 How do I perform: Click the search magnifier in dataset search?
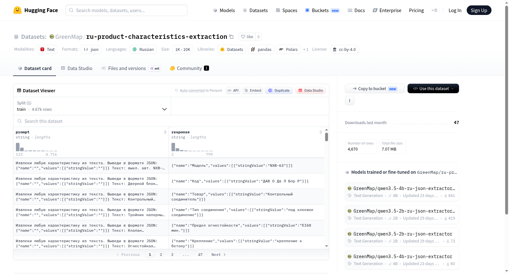20,121
